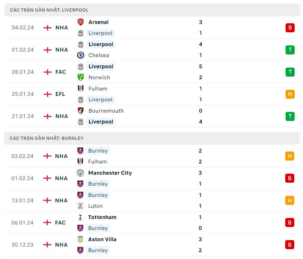Select the Burnley recent matches section header
Screen dimensions: 303x259
tap(47, 138)
